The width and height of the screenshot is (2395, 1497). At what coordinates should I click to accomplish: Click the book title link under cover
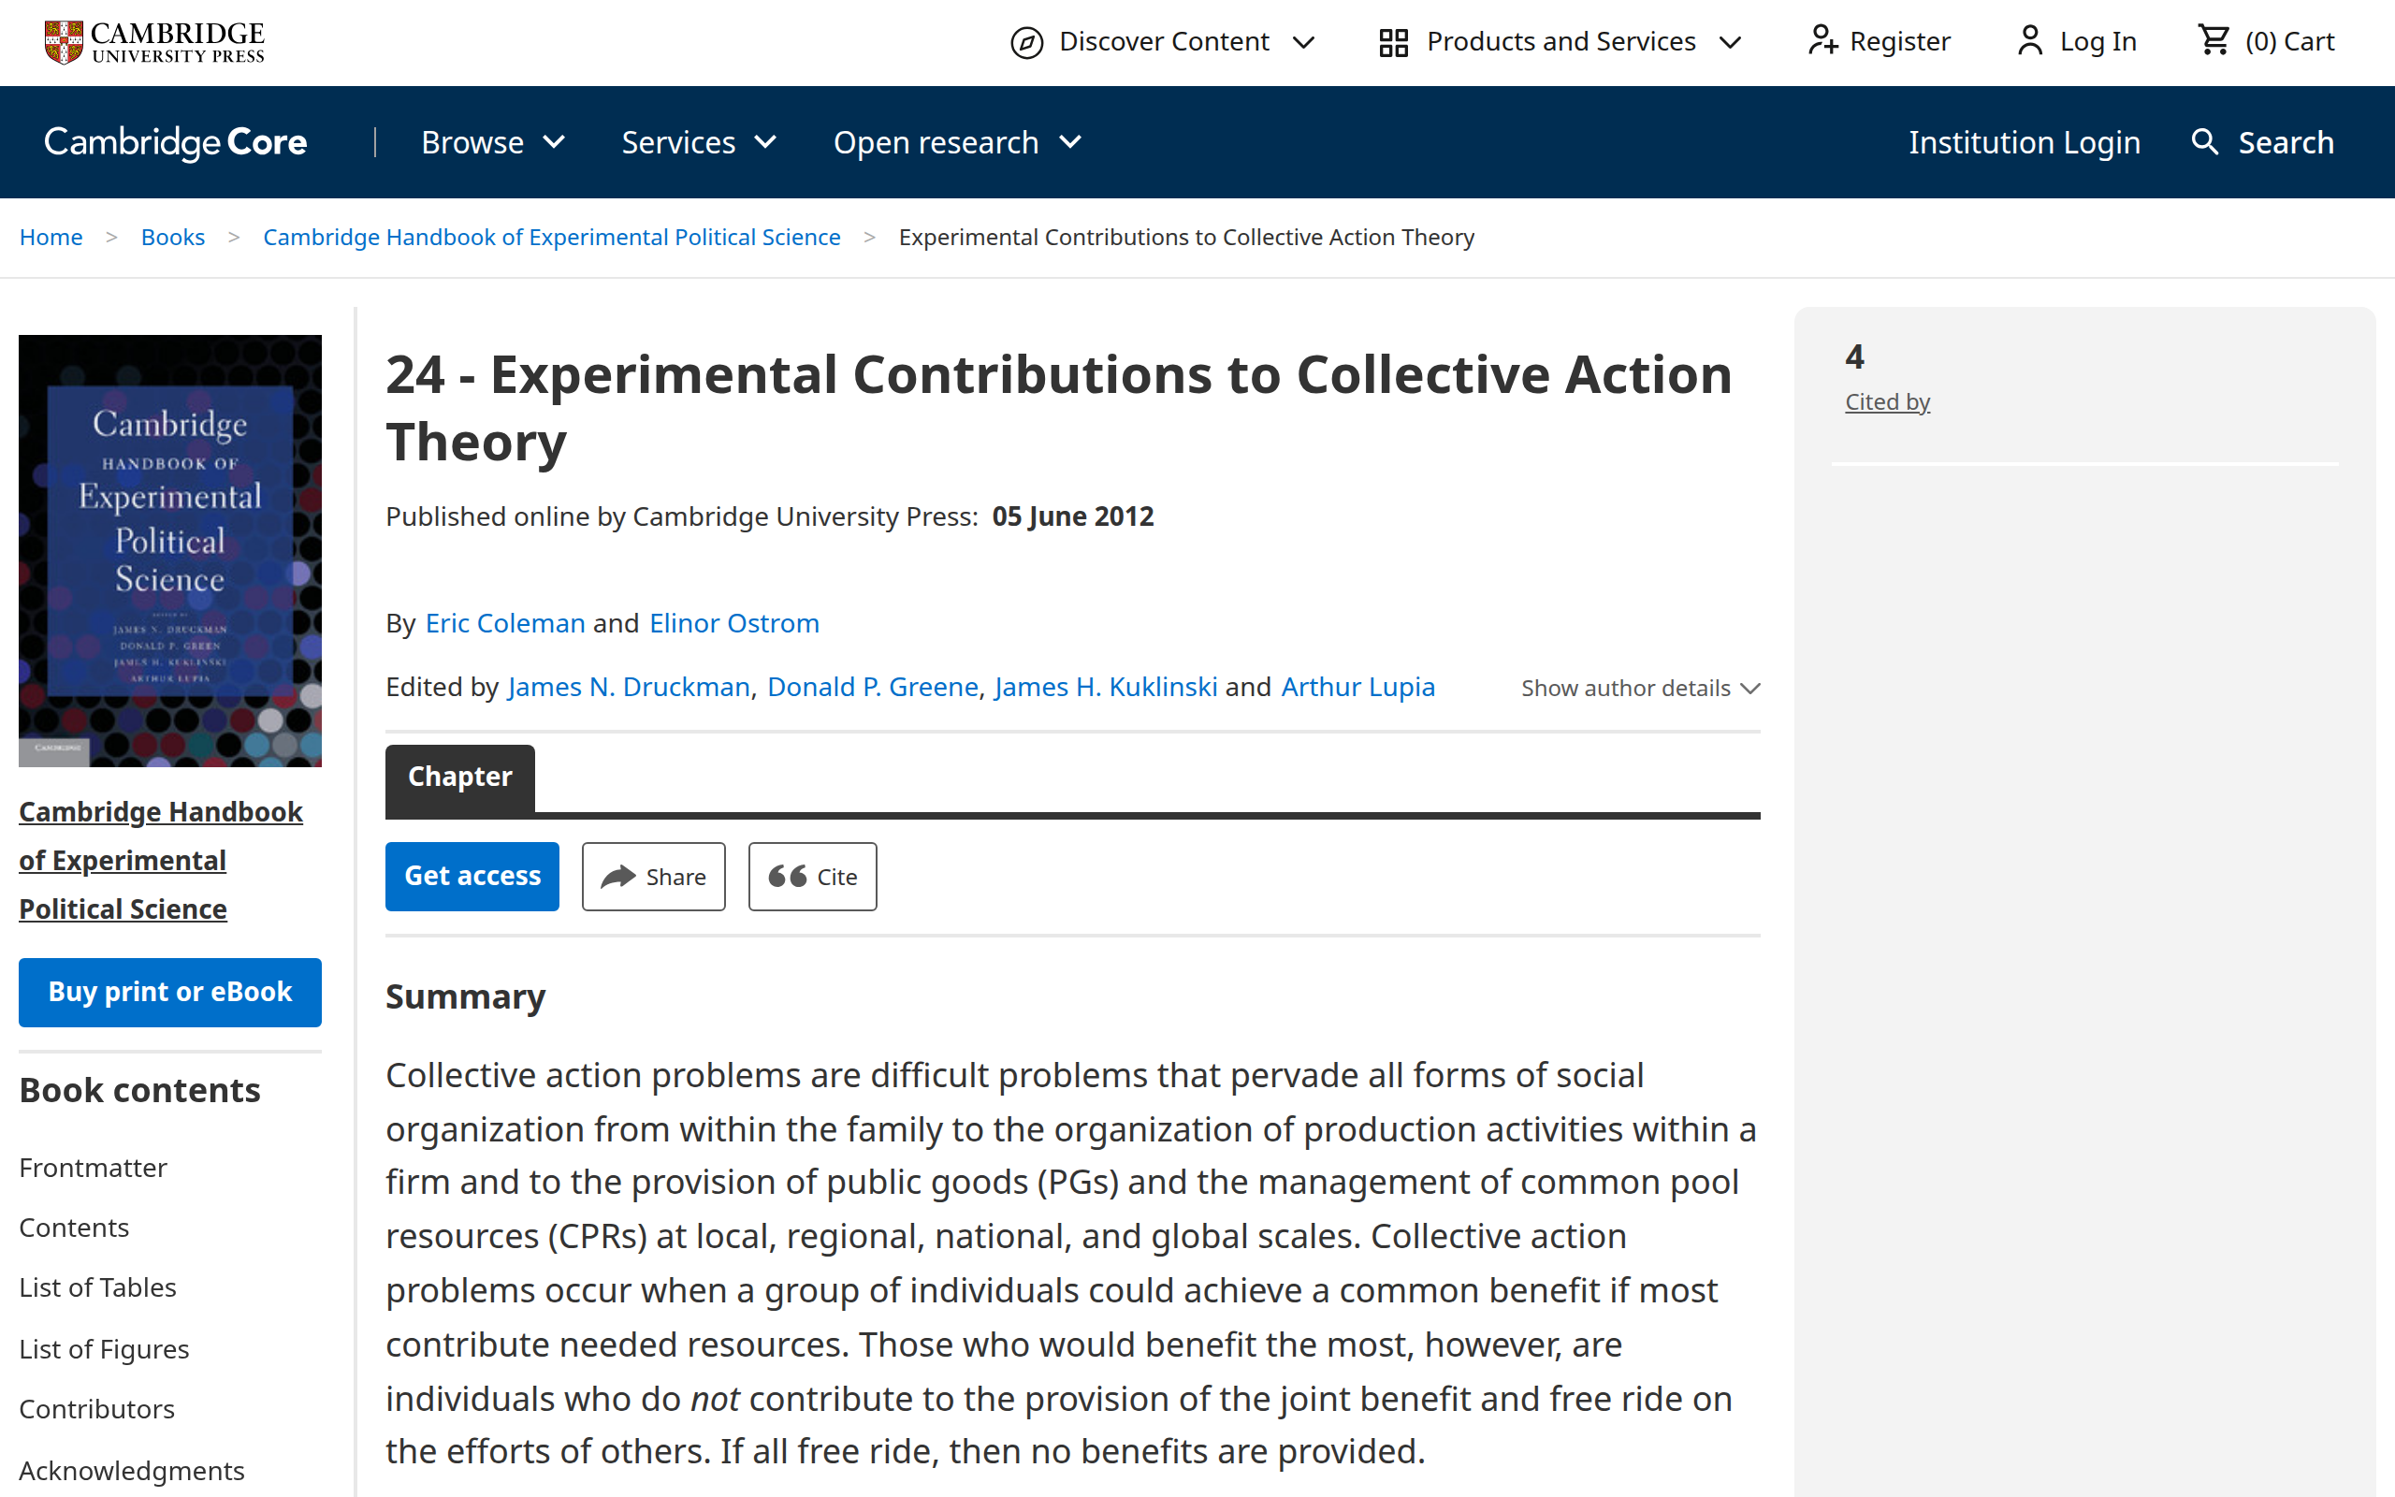pyautogui.click(x=160, y=861)
